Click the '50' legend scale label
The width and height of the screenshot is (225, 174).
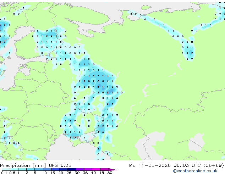110,173
